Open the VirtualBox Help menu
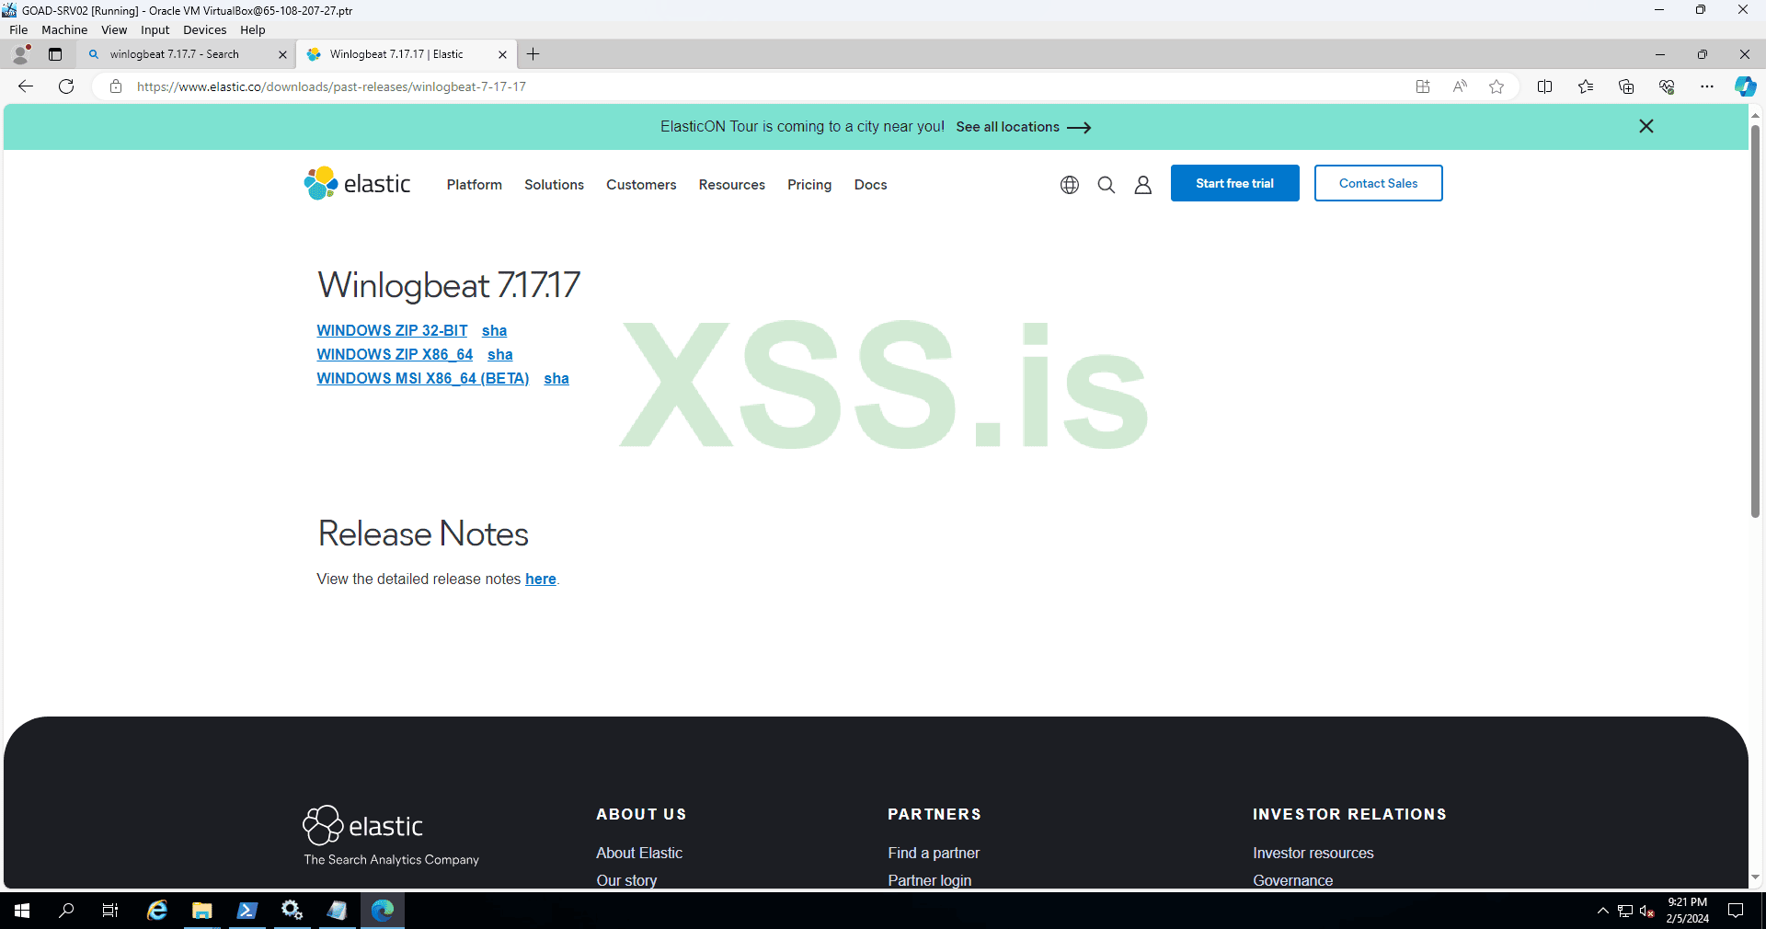 pyautogui.click(x=253, y=29)
